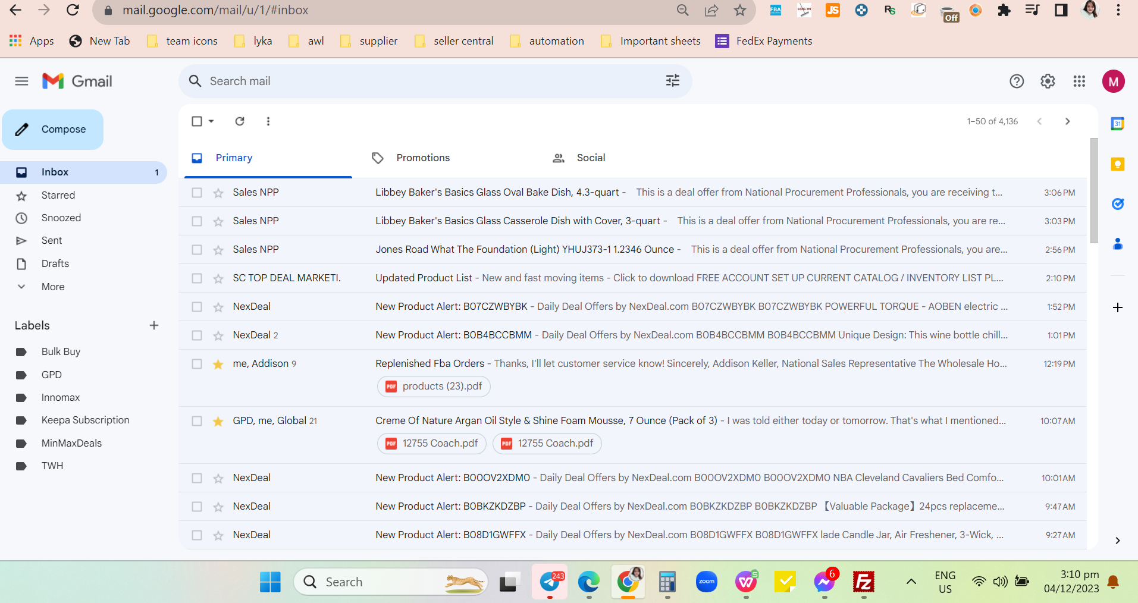Open FileZilla from the taskbar

click(863, 582)
